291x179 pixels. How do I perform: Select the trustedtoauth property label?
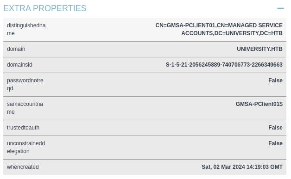point(23,128)
